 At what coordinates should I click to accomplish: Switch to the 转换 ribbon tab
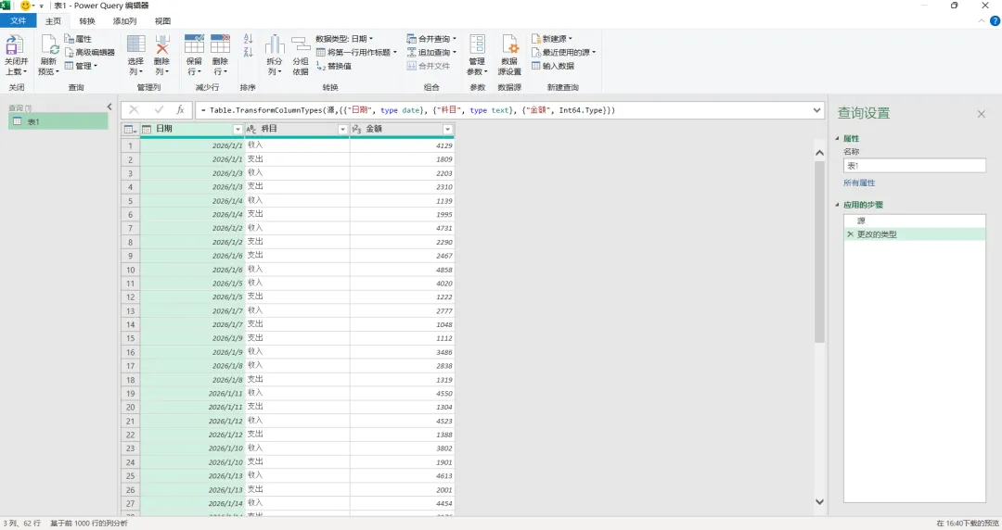tap(87, 21)
